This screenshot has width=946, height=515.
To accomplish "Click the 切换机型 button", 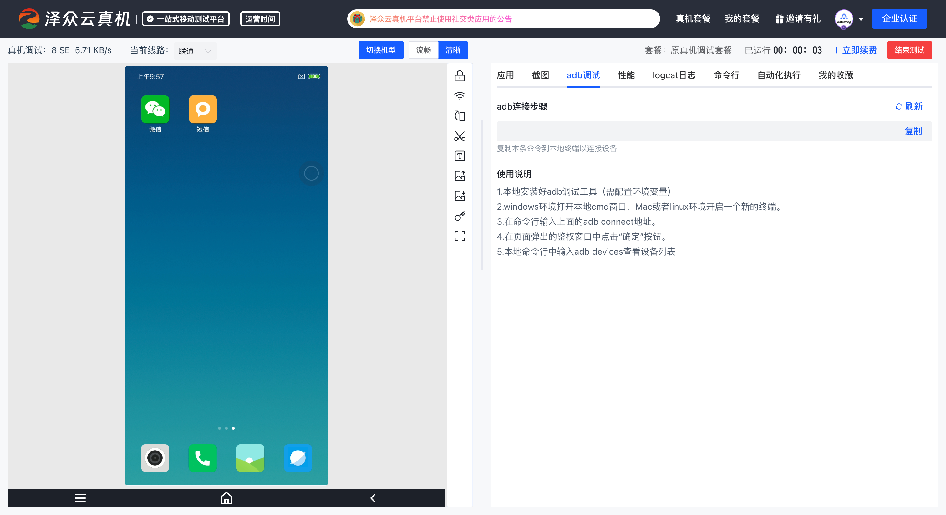I will coord(381,50).
